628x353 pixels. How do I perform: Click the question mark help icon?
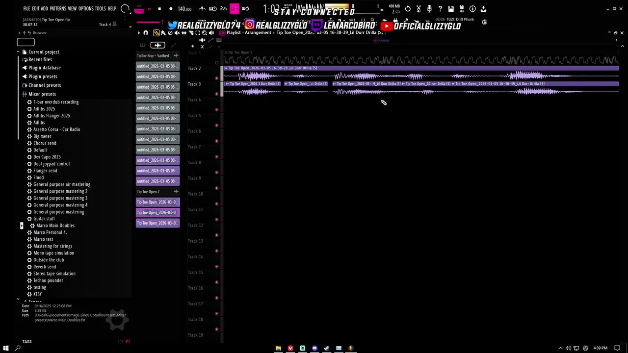pos(440,8)
